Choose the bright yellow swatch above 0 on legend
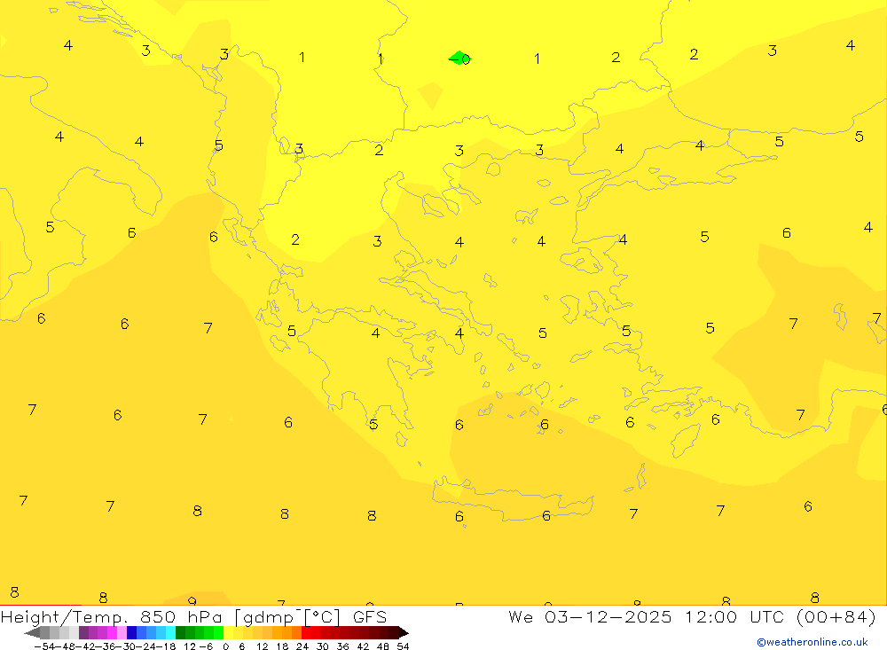The height and width of the screenshot is (650, 887). (x=229, y=632)
